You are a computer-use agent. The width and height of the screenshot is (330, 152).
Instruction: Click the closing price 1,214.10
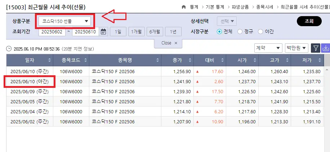coord(182,112)
